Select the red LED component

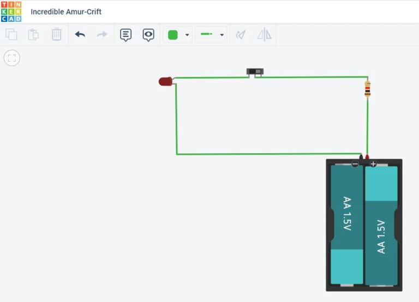click(x=165, y=81)
